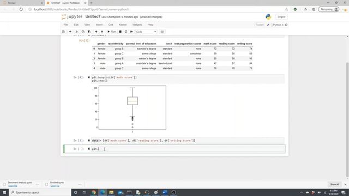
Task: Click 'parental level of education' column header
Action: click(x=141, y=44)
